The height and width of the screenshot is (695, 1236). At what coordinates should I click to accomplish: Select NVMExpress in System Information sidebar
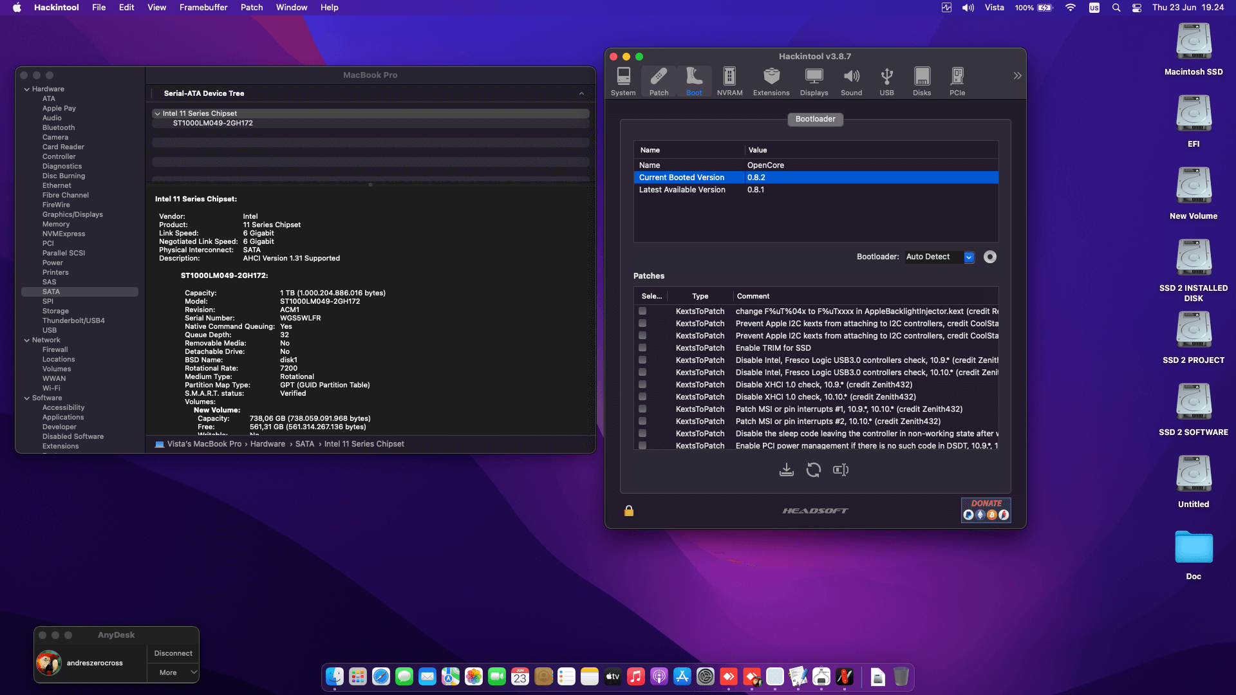click(x=64, y=234)
